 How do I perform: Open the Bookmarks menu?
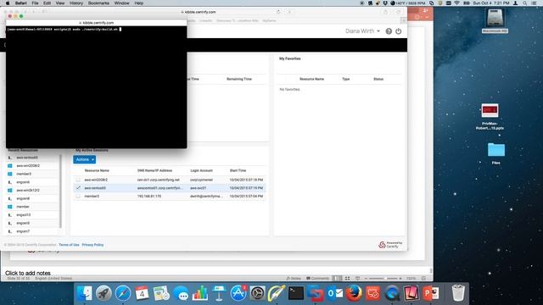[x=98, y=3]
